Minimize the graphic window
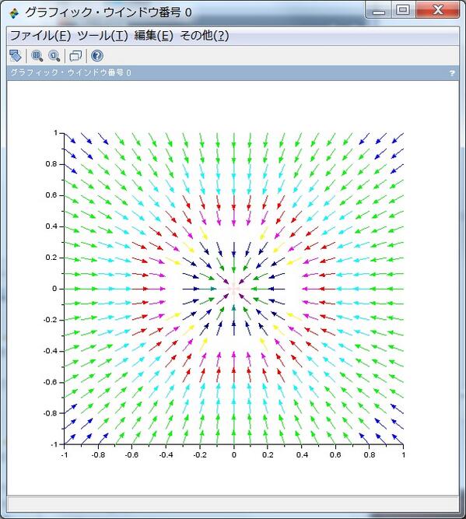The height and width of the screenshot is (519, 466). pos(379,10)
